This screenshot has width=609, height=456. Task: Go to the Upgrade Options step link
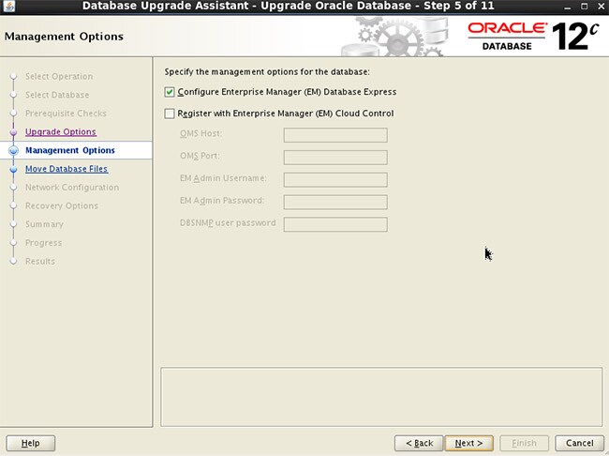coord(61,132)
